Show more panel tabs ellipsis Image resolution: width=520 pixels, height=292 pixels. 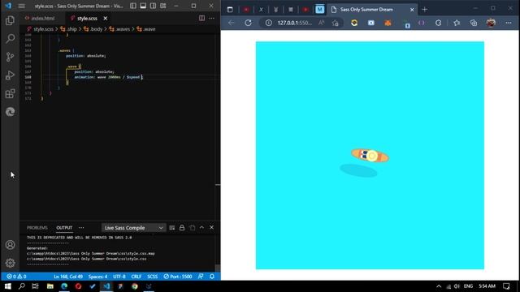click(x=81, y=228)
